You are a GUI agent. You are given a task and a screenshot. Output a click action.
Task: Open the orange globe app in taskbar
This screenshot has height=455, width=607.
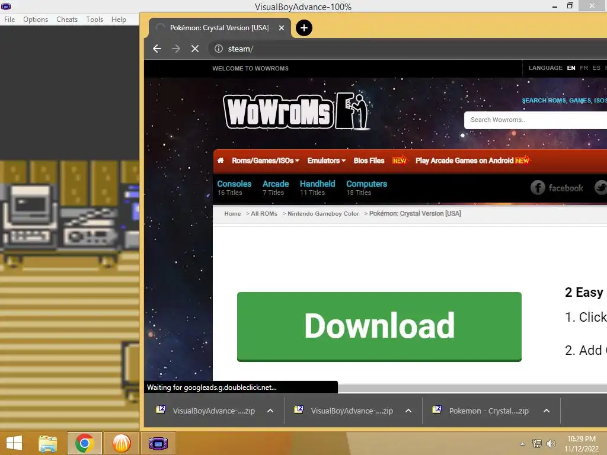[121, 443]
